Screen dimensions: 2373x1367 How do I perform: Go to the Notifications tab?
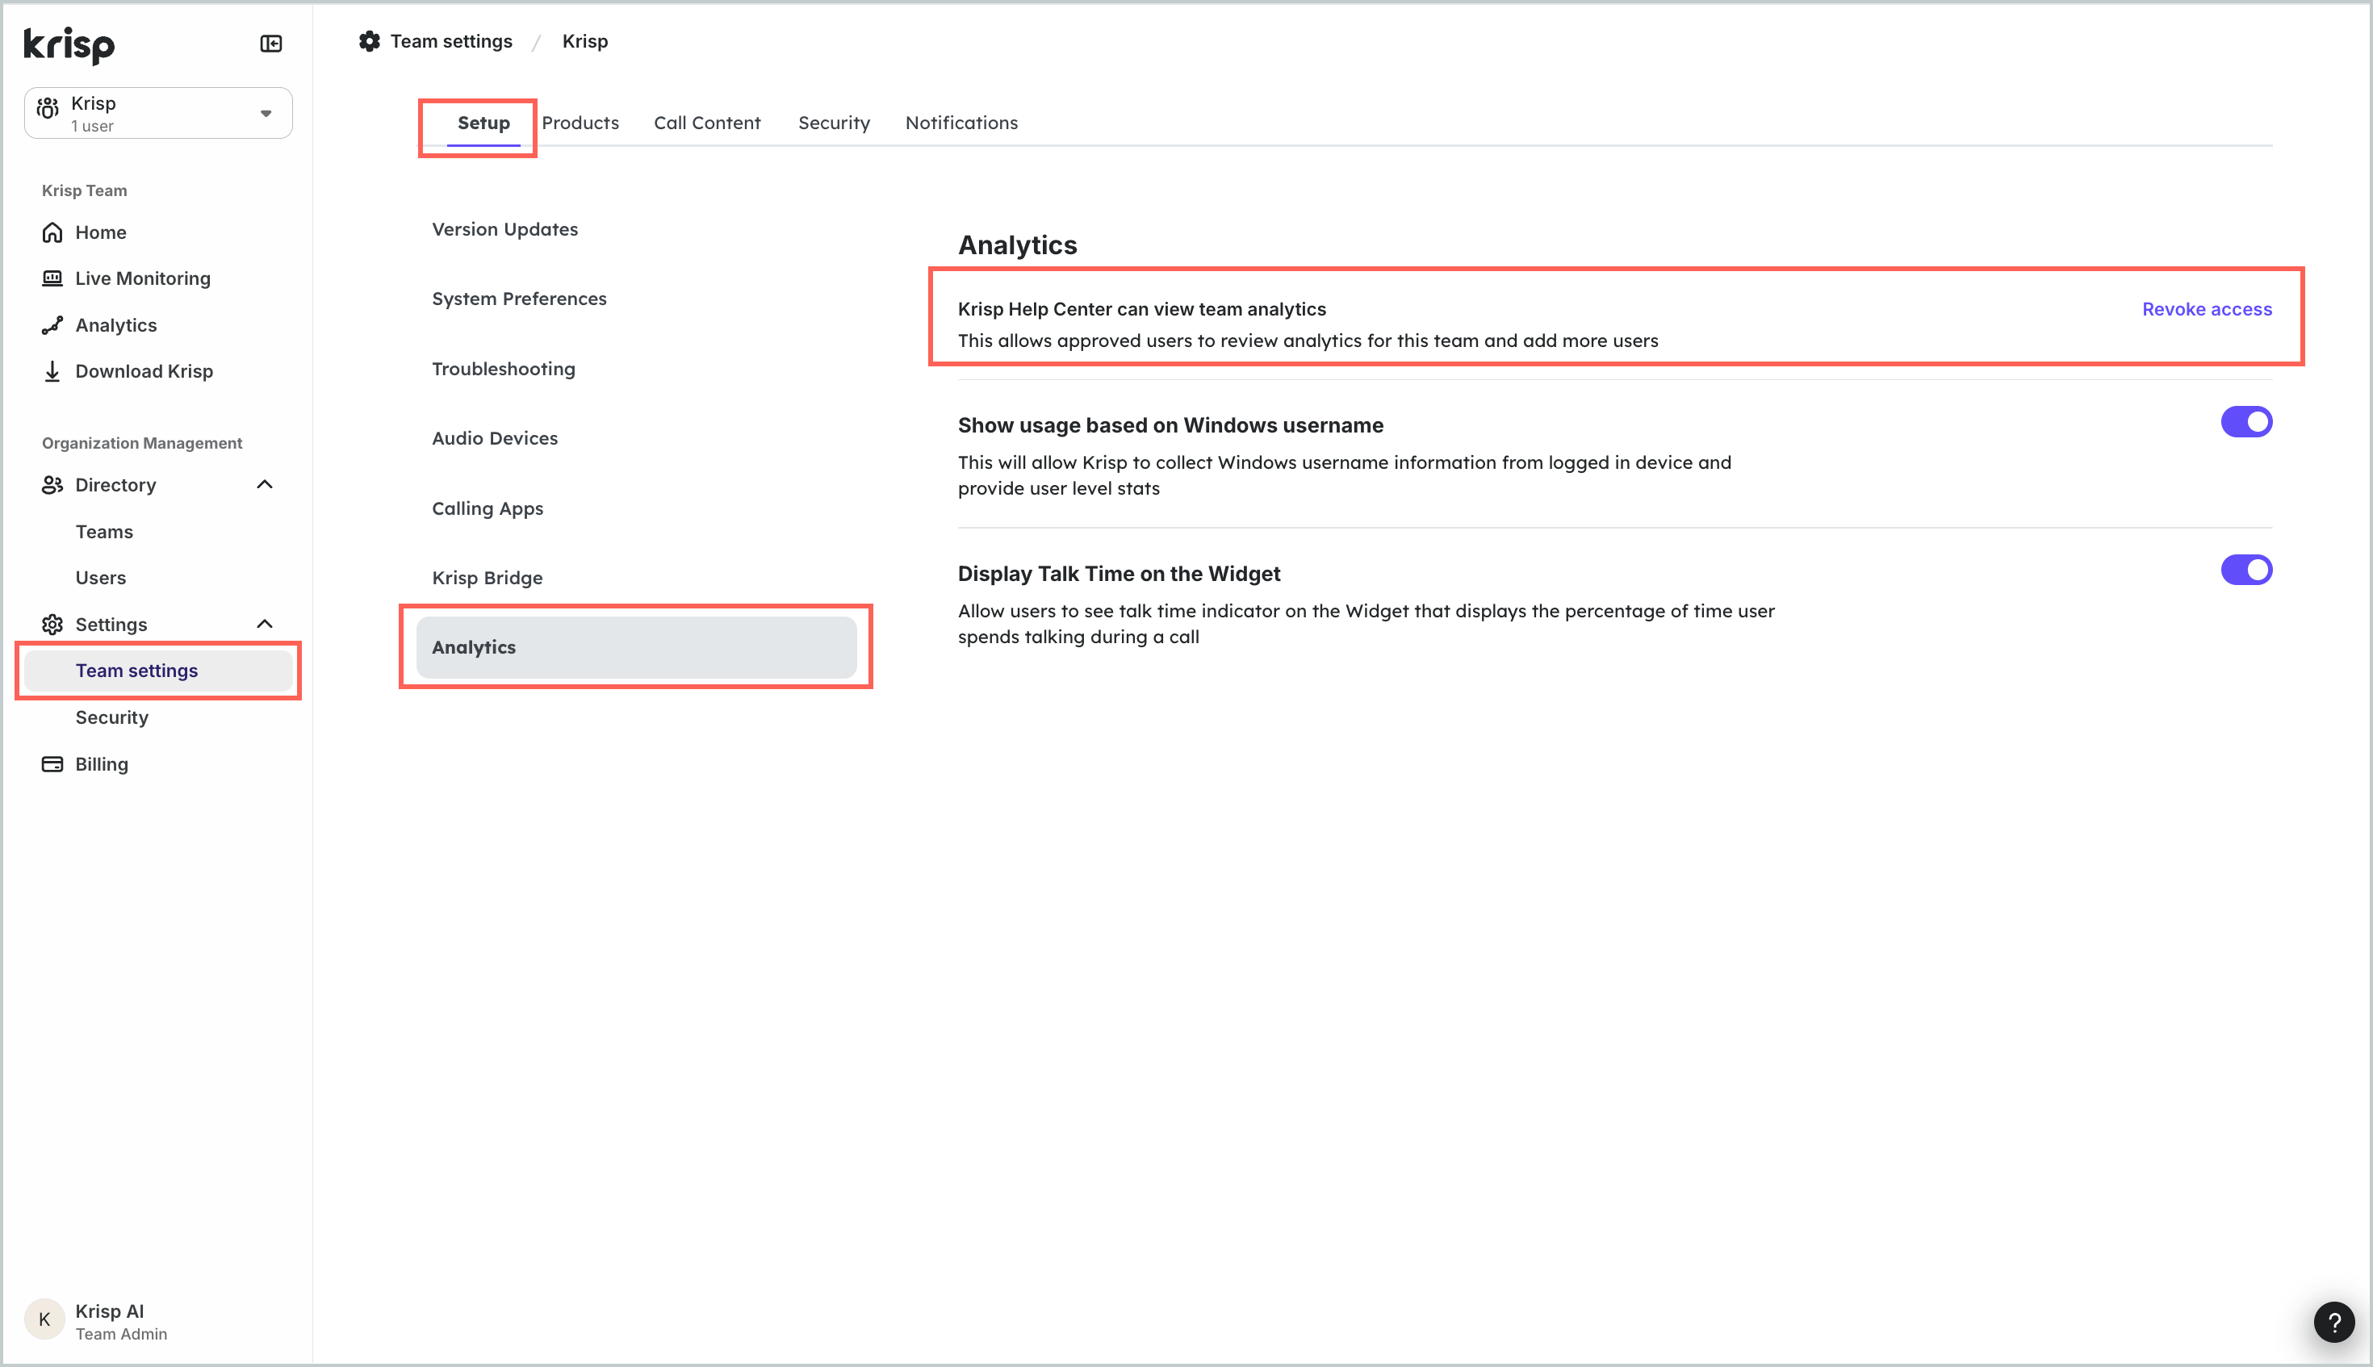tap(961, 123)
